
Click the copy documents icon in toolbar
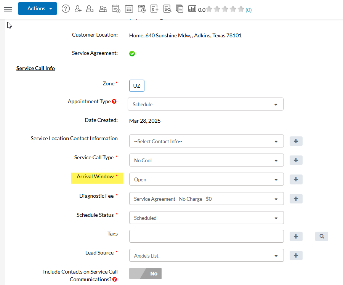click(180, 9)
